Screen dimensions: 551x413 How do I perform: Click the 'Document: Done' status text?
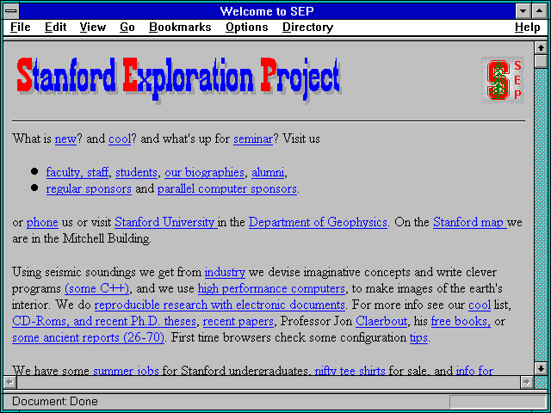[x=55, y=402]
